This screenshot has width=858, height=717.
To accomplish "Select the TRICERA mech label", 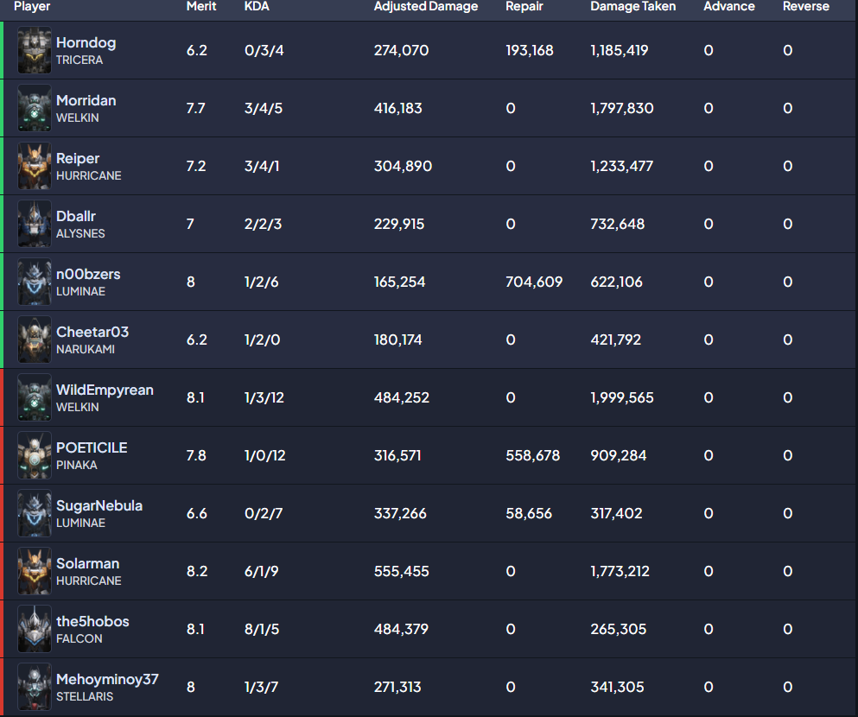I will click(79, 60).
